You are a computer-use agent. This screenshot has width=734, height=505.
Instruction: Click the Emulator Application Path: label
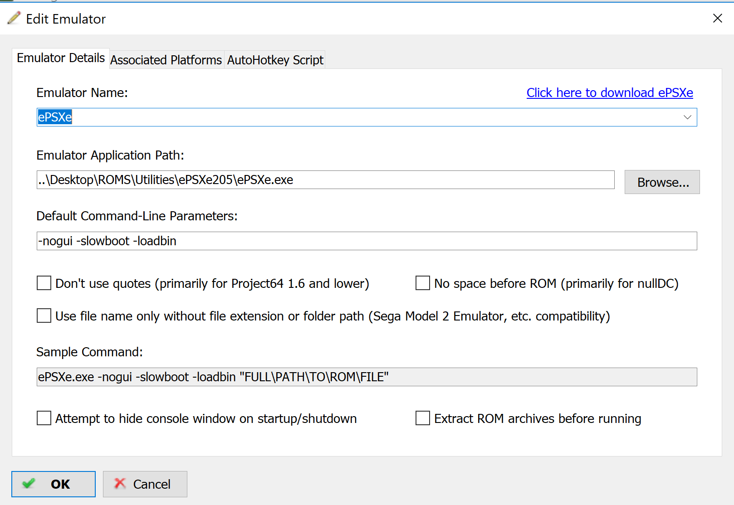coord(110,155)
